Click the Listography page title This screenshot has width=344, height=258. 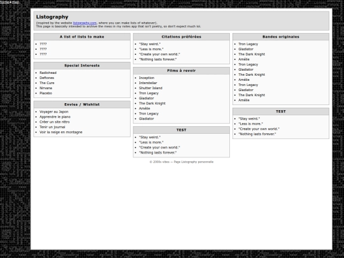pos(52,17)
